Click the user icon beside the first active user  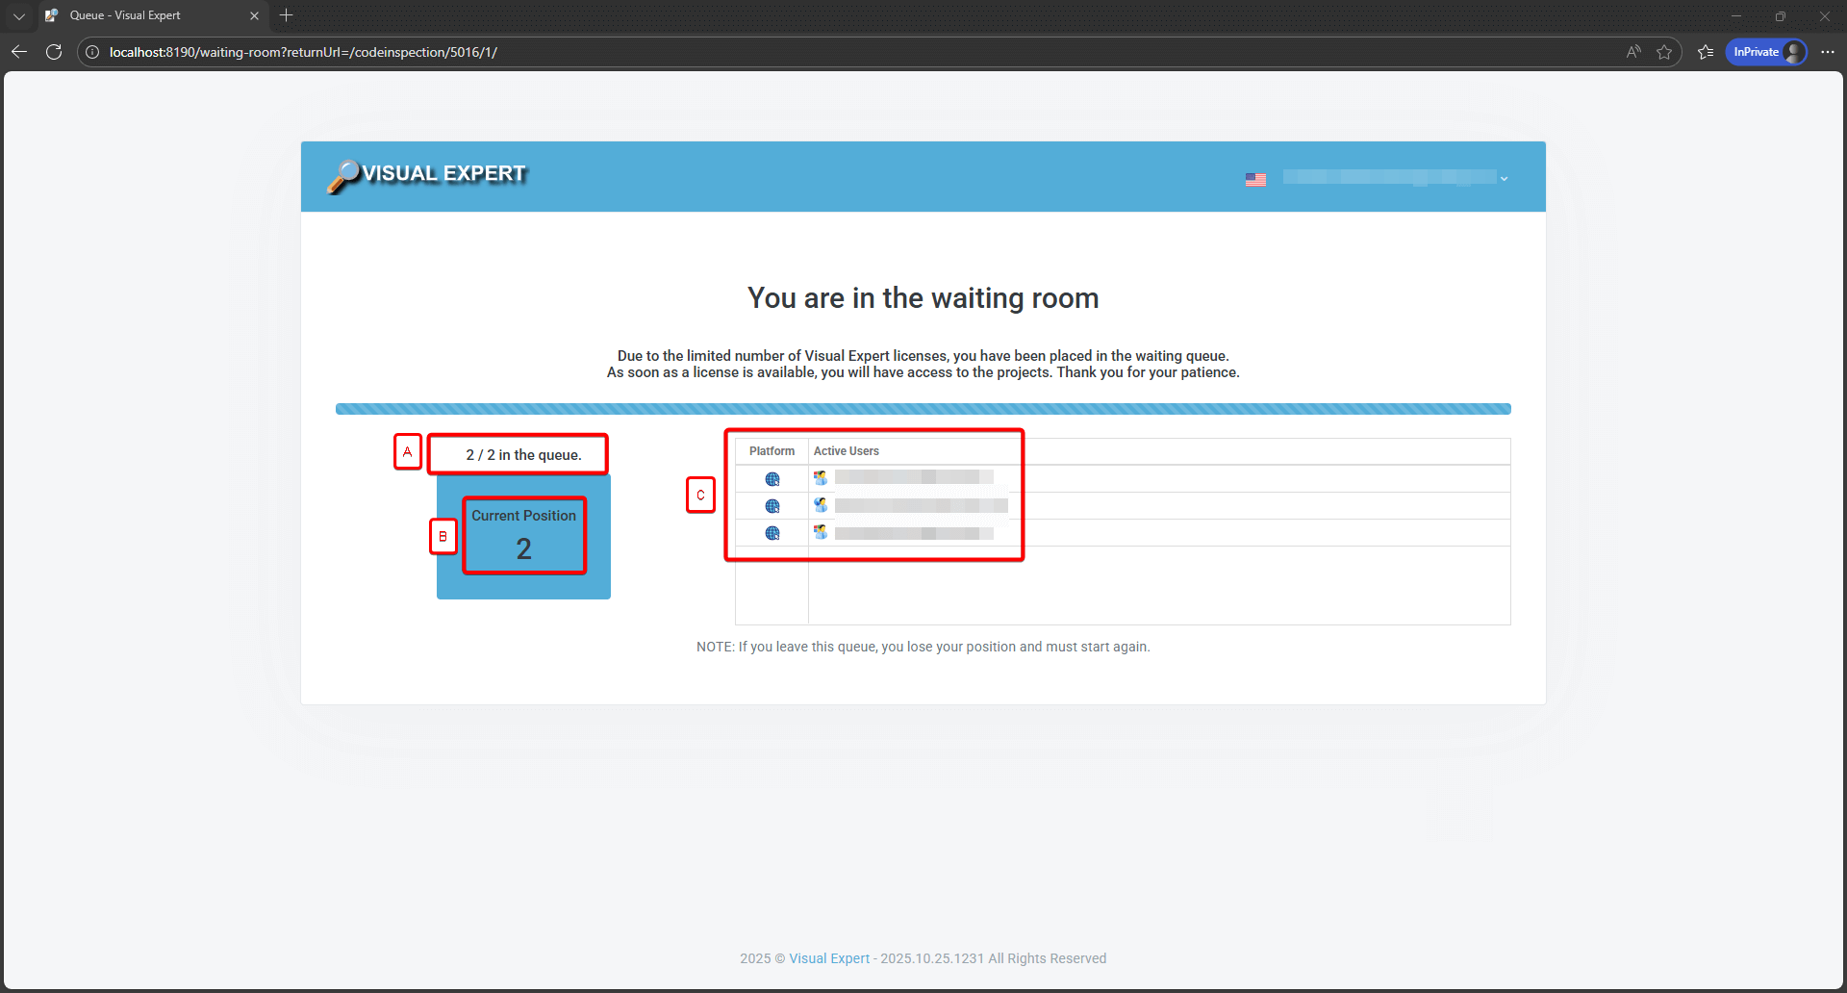(x=821, y=476)
